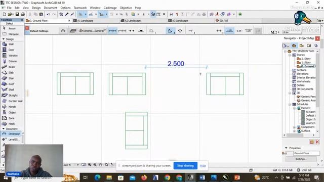This screenshot has height=182, width=324.
Task: Select the Roof tool
Action: coord(11,84)
